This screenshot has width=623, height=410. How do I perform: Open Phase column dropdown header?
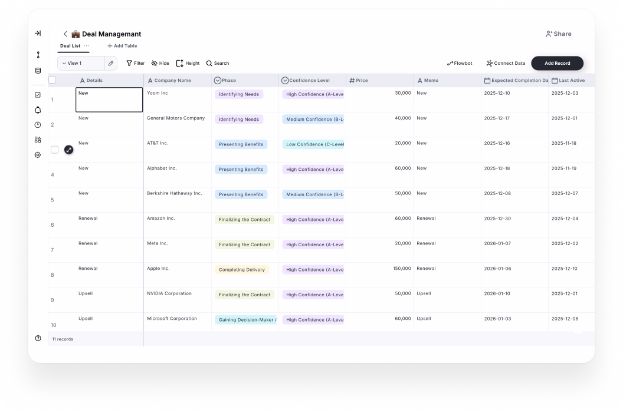[218, 80]
